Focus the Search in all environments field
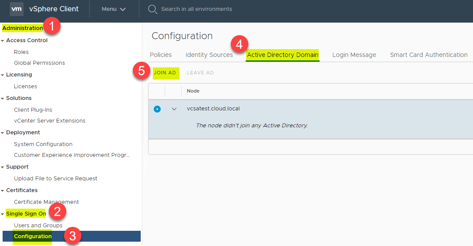Screen dimensions: 473x246 (196, 9)
